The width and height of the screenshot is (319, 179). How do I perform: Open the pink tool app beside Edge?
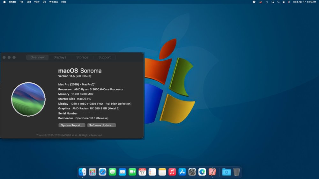pyautogui.click(x=212, y=172)
